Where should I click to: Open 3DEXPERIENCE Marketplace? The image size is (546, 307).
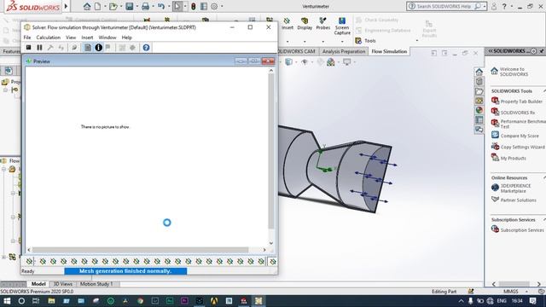click(511, 188)
